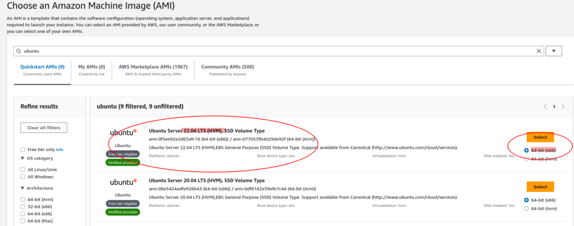
Task: Click Ubuntu logo of 22.04 listing
Action: pos(123,132)
